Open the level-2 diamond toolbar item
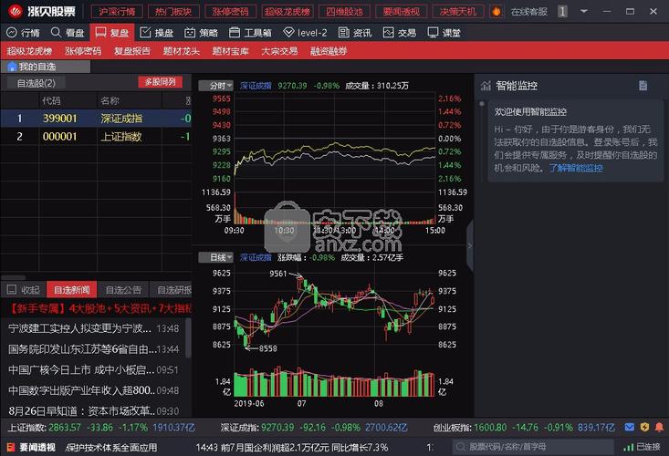The width and height of the screenshot is (669, 456). (x=305, y=33)
